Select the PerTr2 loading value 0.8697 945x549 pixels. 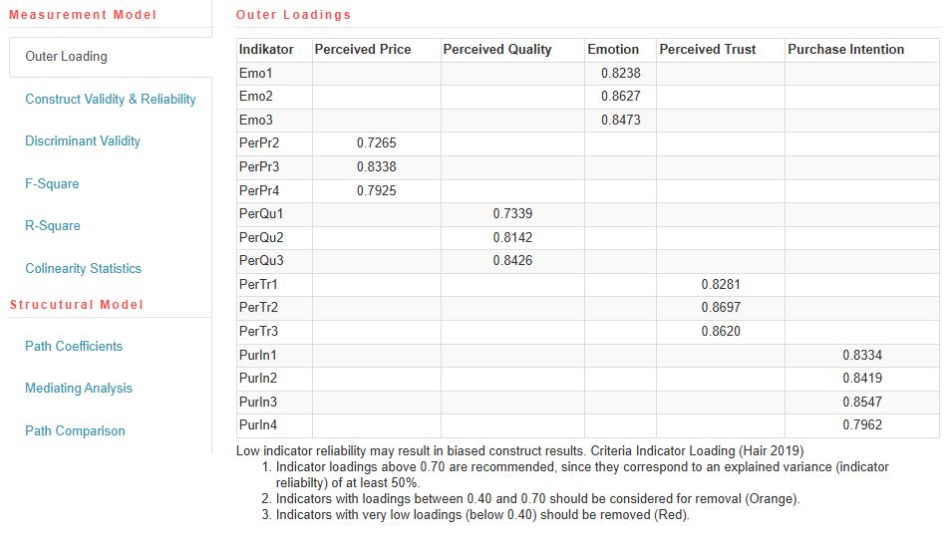point(721,308)
